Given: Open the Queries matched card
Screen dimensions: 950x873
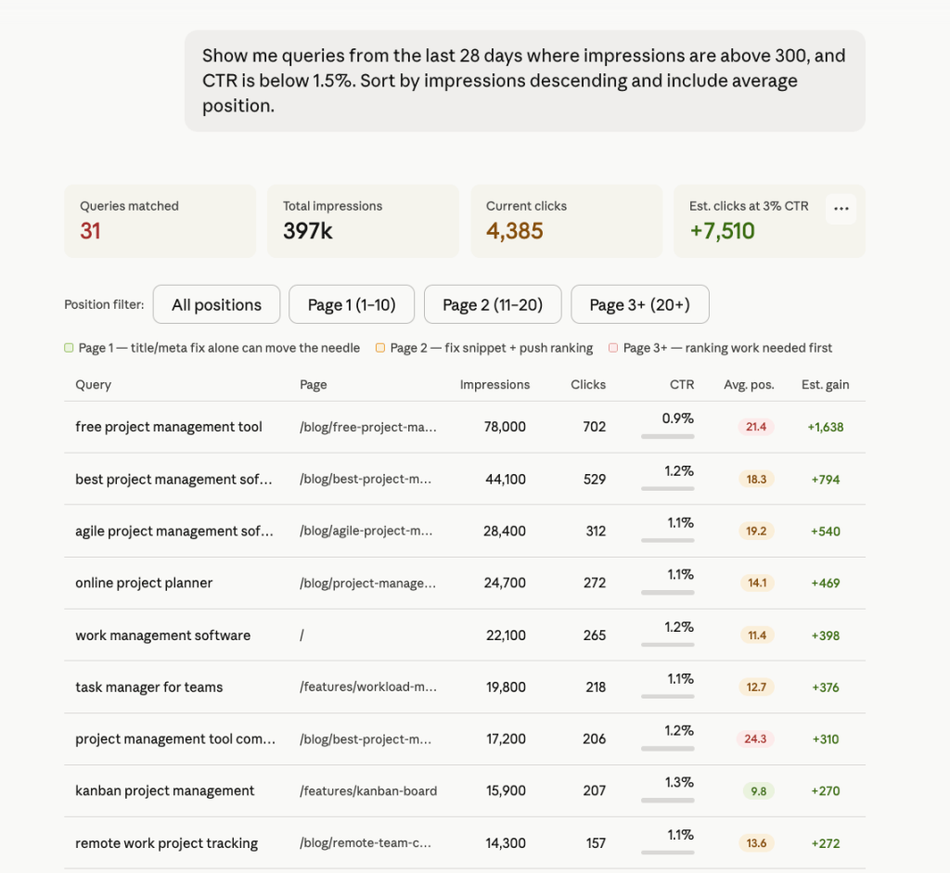Looking at the screenshot, I should pos(160,221).
